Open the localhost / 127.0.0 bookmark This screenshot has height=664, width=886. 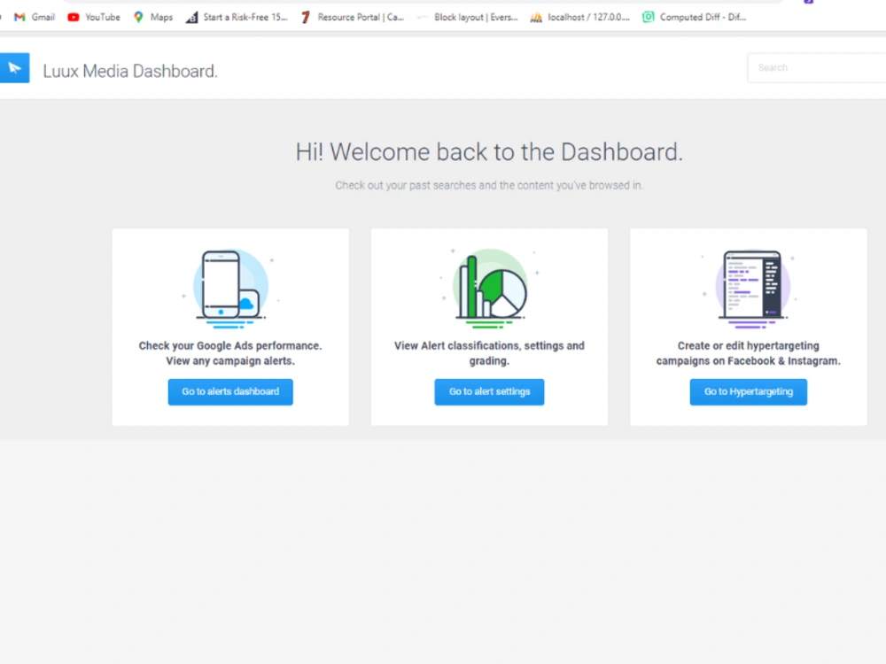pyautogui.click(x=579, y=17)
